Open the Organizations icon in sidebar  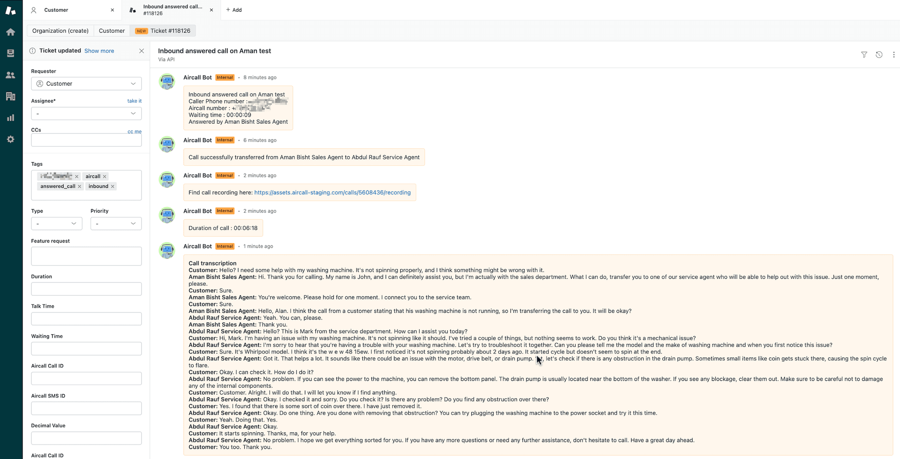(10, 96)
